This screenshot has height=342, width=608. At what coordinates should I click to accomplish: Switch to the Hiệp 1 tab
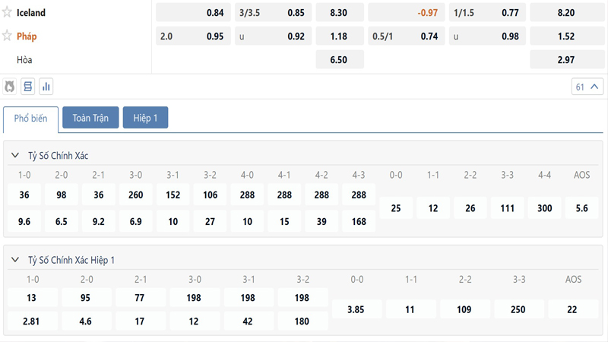(145, 118)
